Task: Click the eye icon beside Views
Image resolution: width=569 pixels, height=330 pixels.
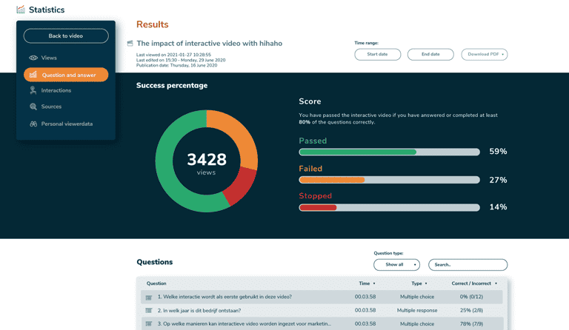Action: pyautogui.click(x=33, y=58)
